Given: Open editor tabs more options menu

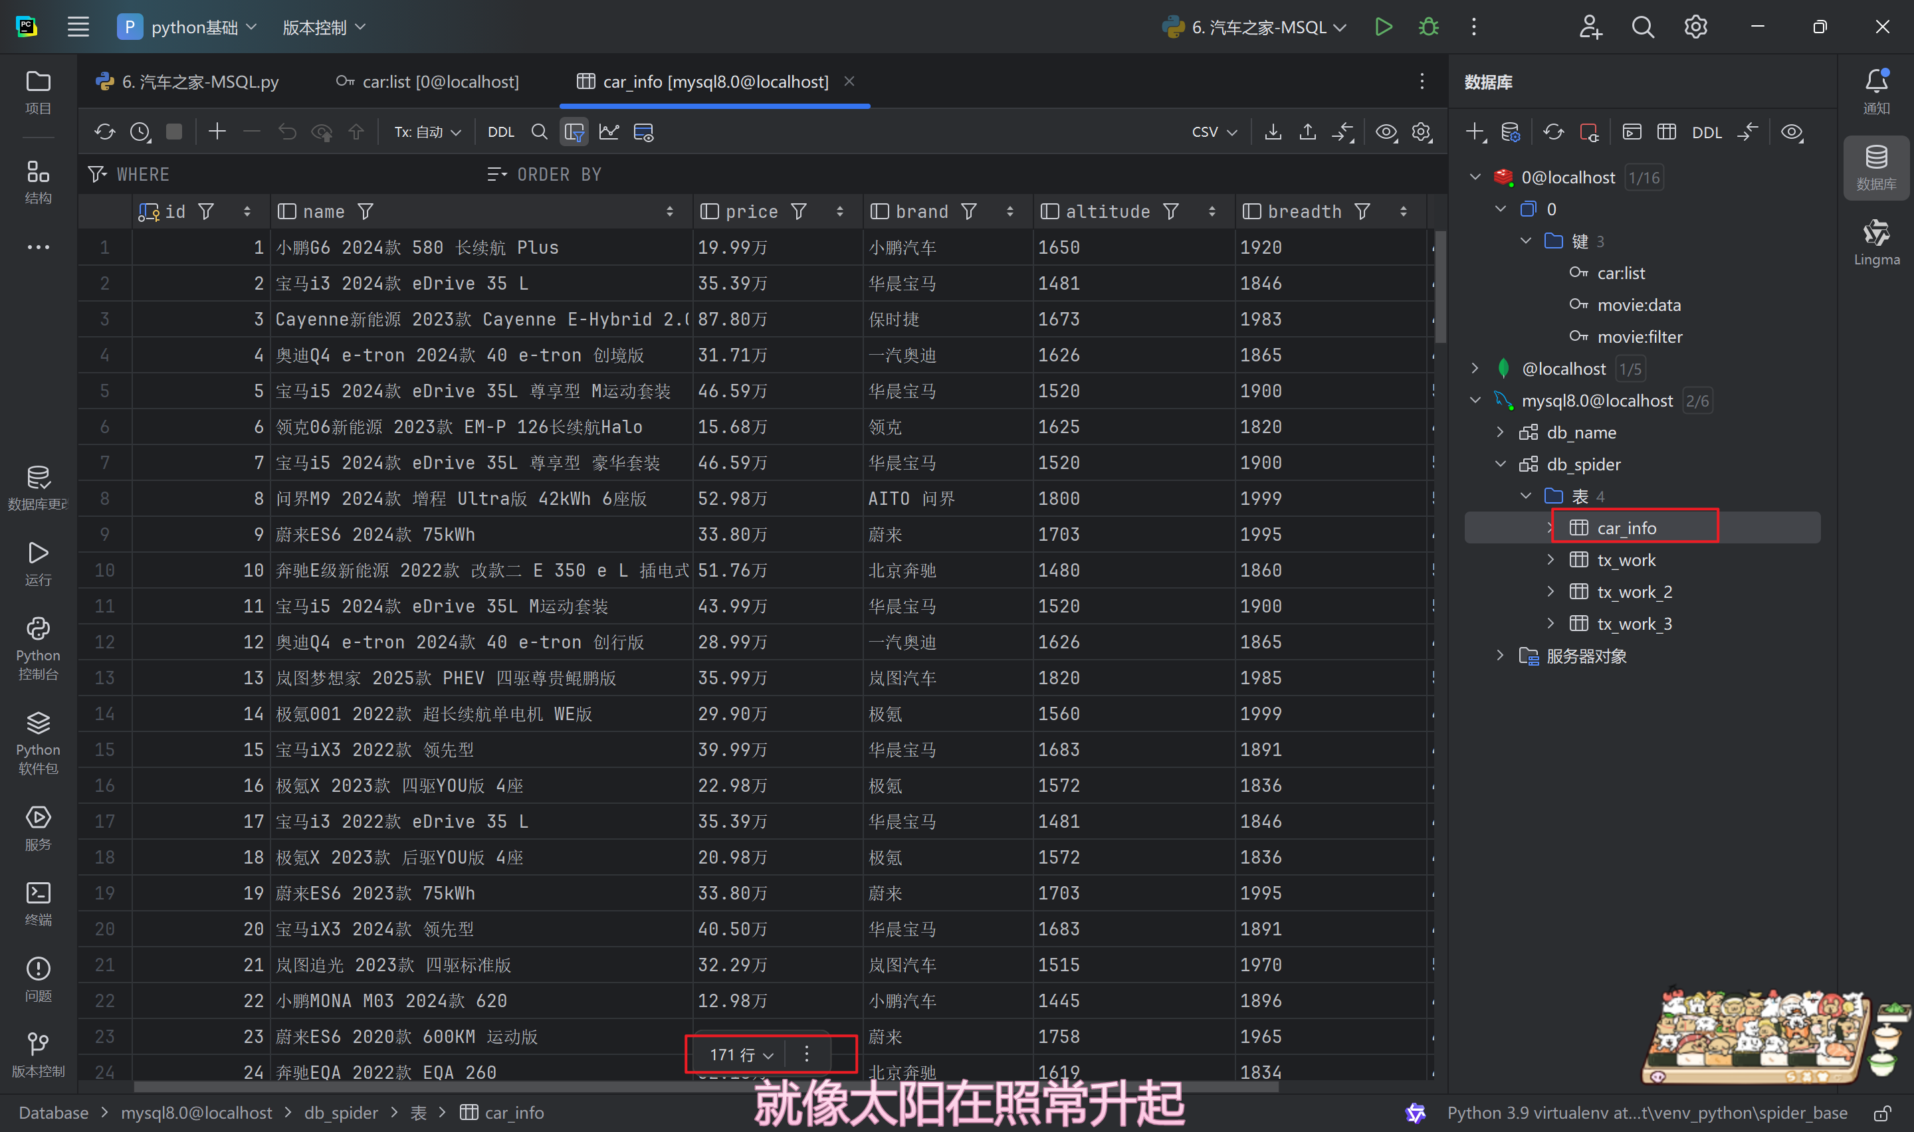Looking at the screenshot, I should coord(1421,82).
